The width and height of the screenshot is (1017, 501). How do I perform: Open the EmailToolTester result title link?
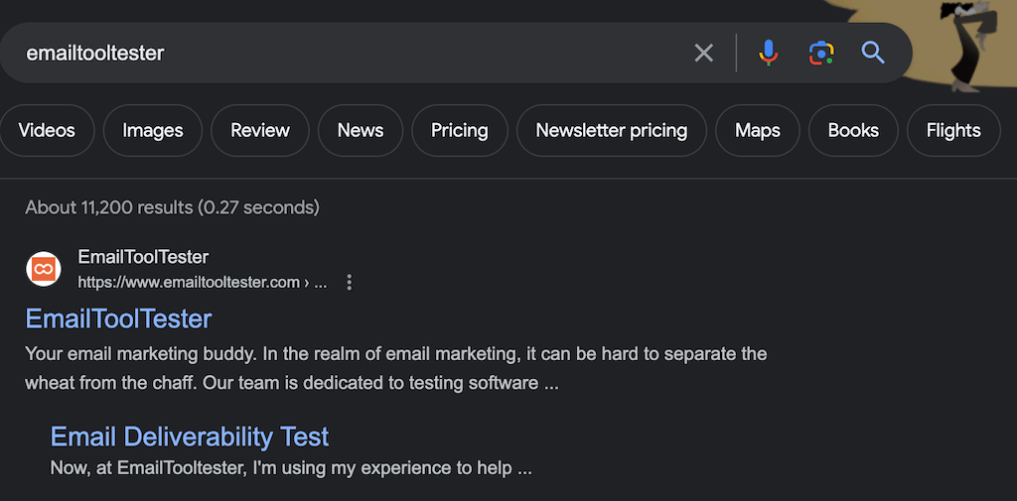119,318
